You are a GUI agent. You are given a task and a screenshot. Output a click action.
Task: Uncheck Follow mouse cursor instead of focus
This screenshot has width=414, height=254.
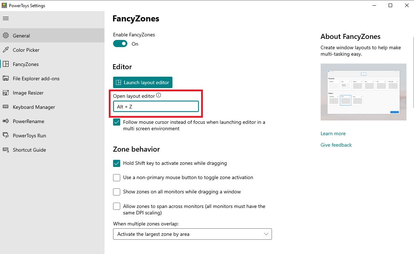(116, 122)
